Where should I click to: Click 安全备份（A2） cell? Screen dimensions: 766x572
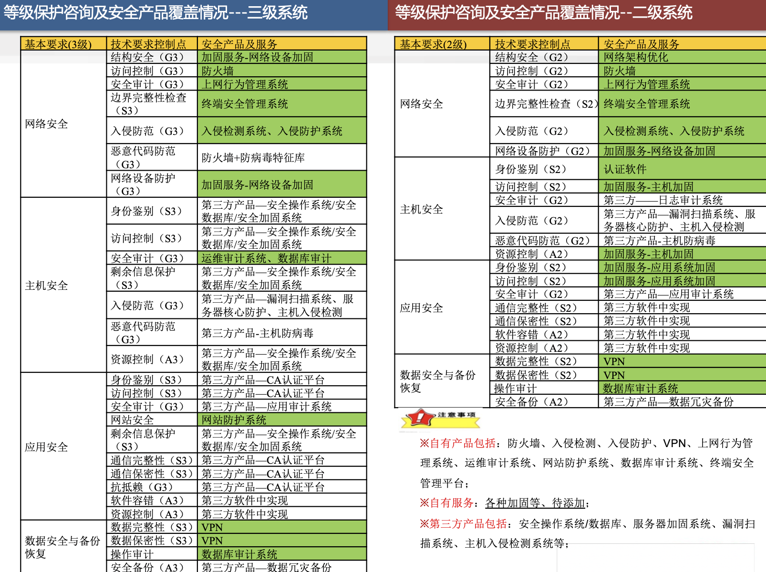click(544, 402)
